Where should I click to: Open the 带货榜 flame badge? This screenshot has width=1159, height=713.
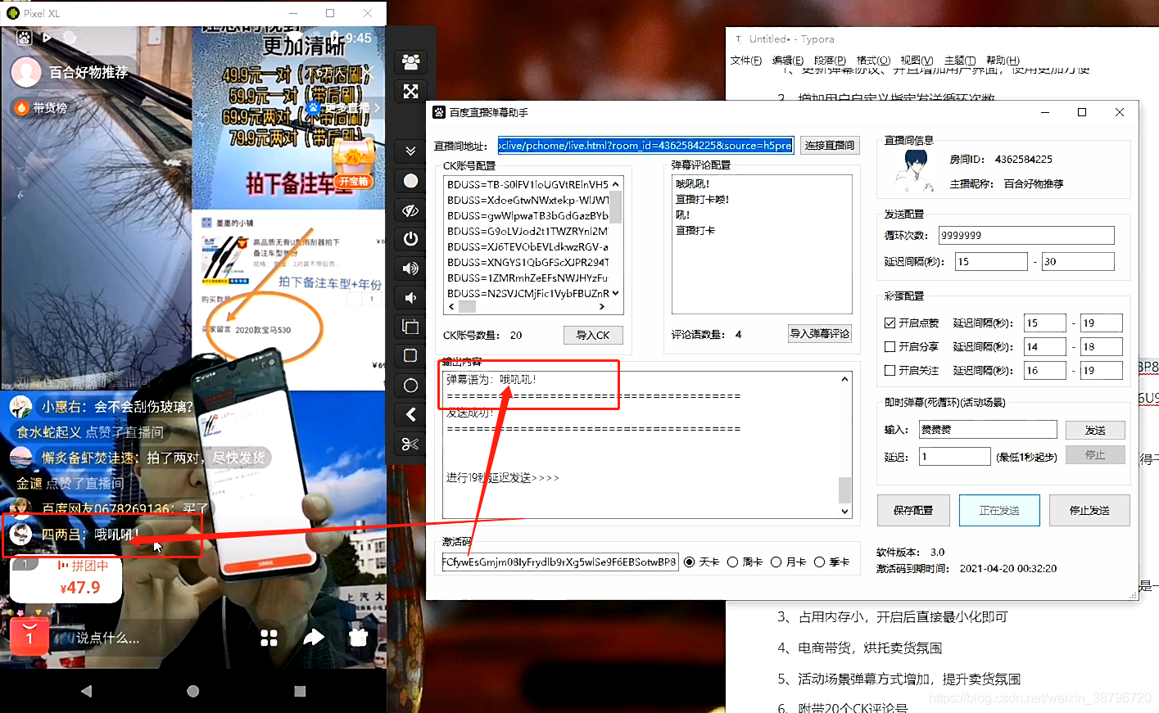point(42,107)
